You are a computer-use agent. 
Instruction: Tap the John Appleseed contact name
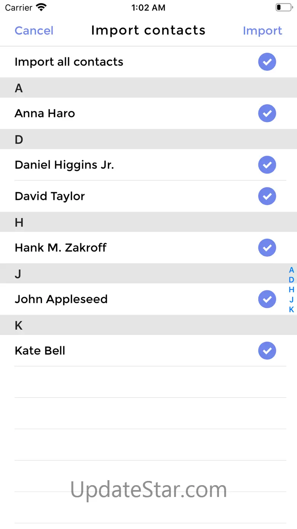(61, 299)
